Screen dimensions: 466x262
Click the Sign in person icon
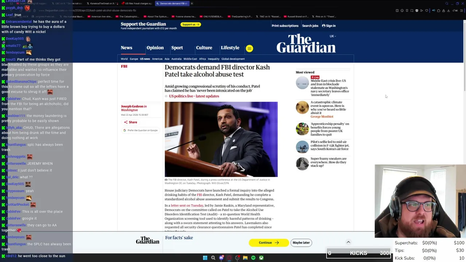coord(324,26)
